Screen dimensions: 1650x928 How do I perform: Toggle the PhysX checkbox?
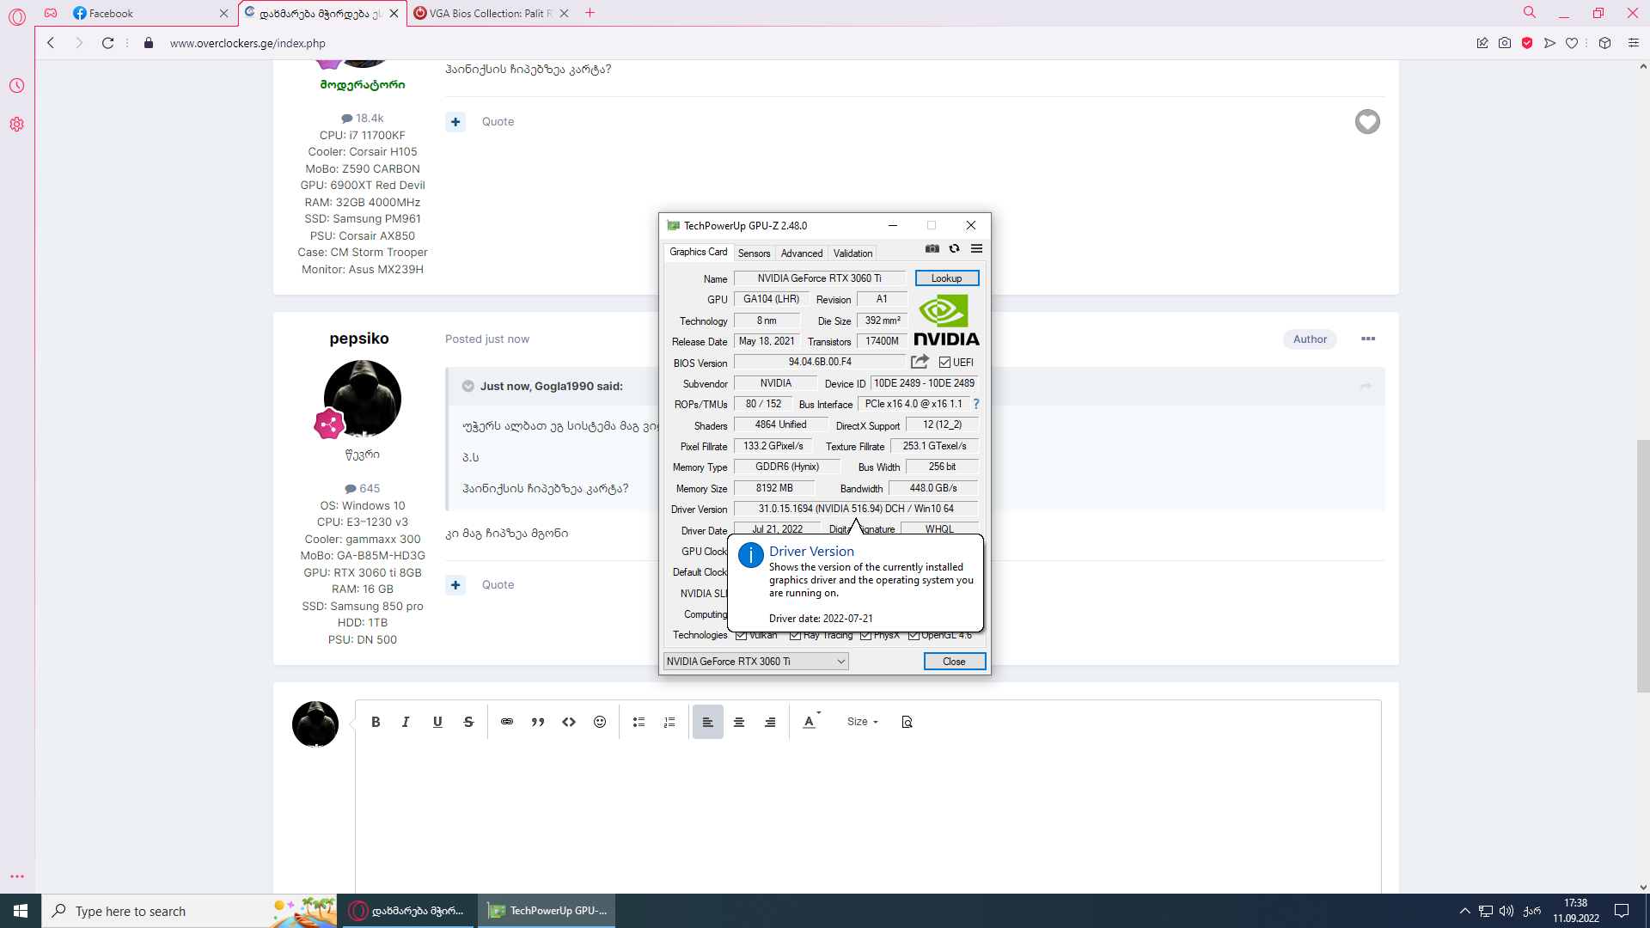[x=865, y=635]
